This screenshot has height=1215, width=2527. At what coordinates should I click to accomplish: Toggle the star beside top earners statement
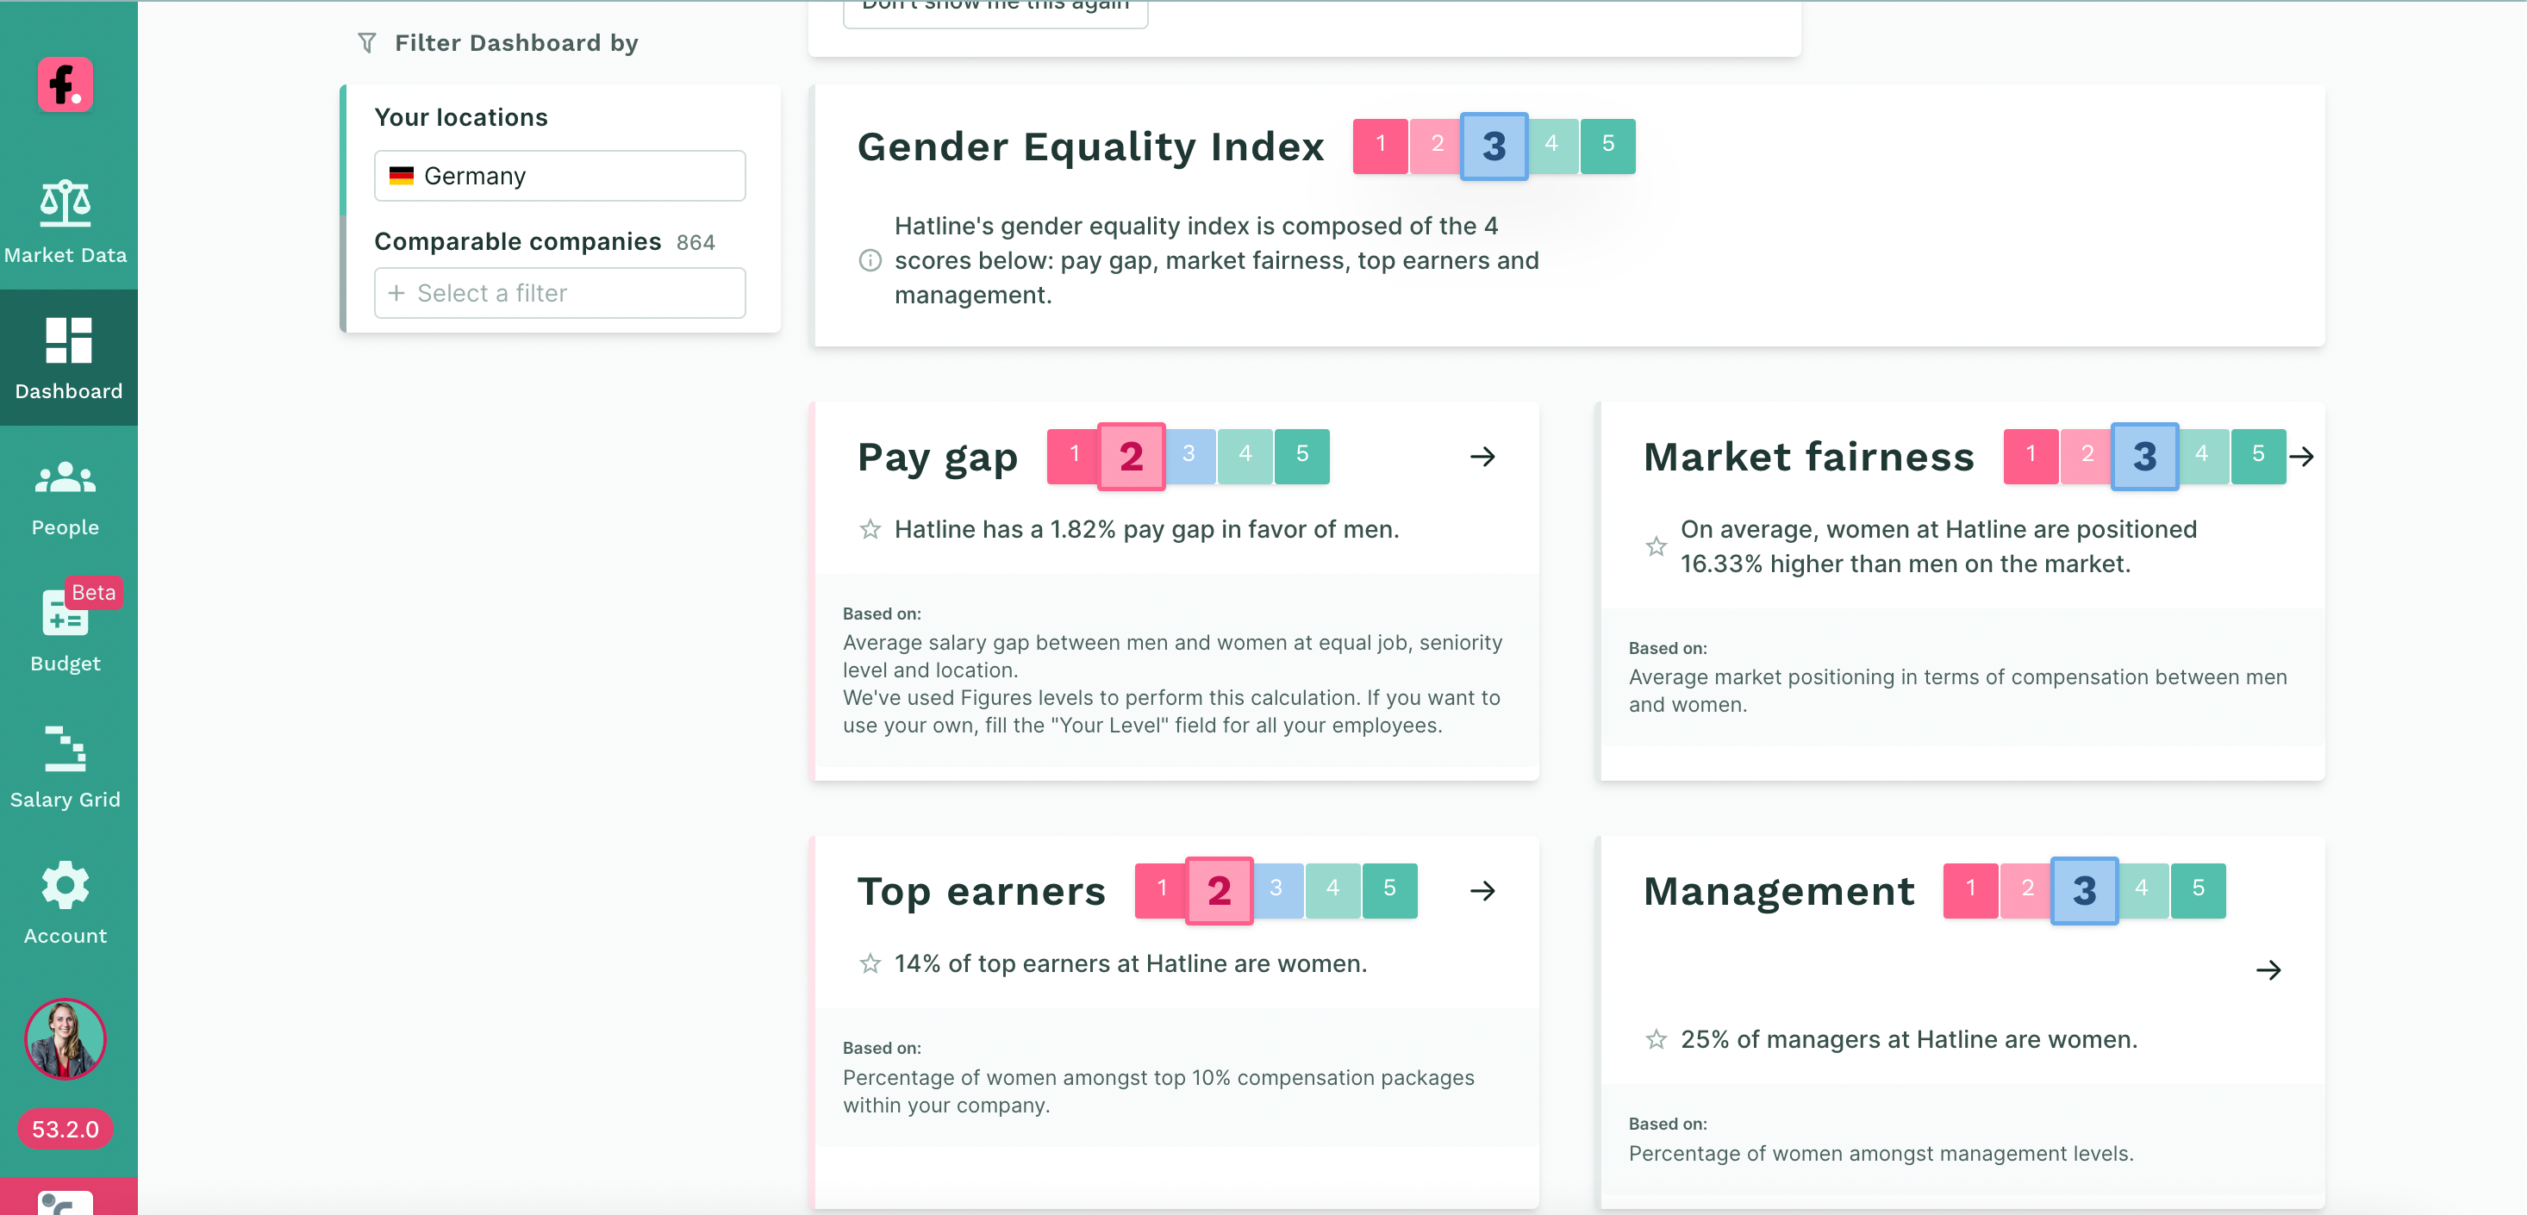click(x=869, y=964)
